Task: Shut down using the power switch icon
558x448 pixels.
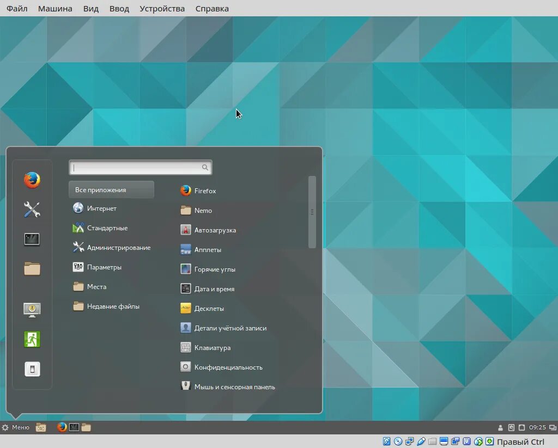Action: 32,369
